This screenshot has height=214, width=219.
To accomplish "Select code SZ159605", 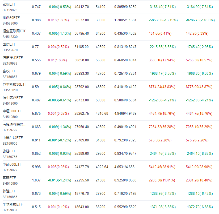I will (x=10, y=144).
